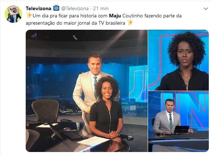The height and width of the screenshot is (156, 211).
Task: Open the "21 min" timestamp link
Action: point(101,8)
